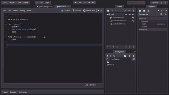Switch to 2D view
Image resolution: width=169 pixels, height=95 pixels.
click(x=37, y=3)
